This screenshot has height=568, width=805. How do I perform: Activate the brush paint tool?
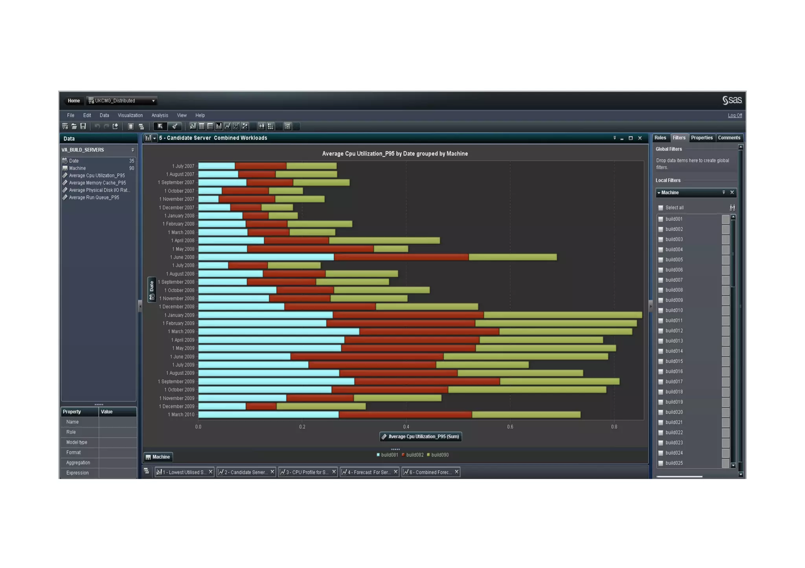(x=175, y=126)
